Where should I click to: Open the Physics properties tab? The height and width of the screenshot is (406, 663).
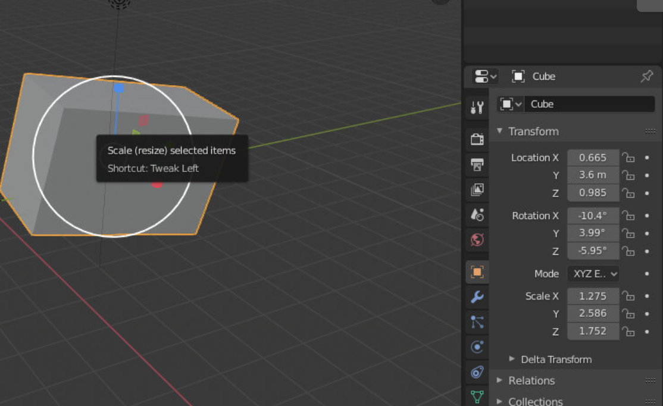(x=477, y=347)
